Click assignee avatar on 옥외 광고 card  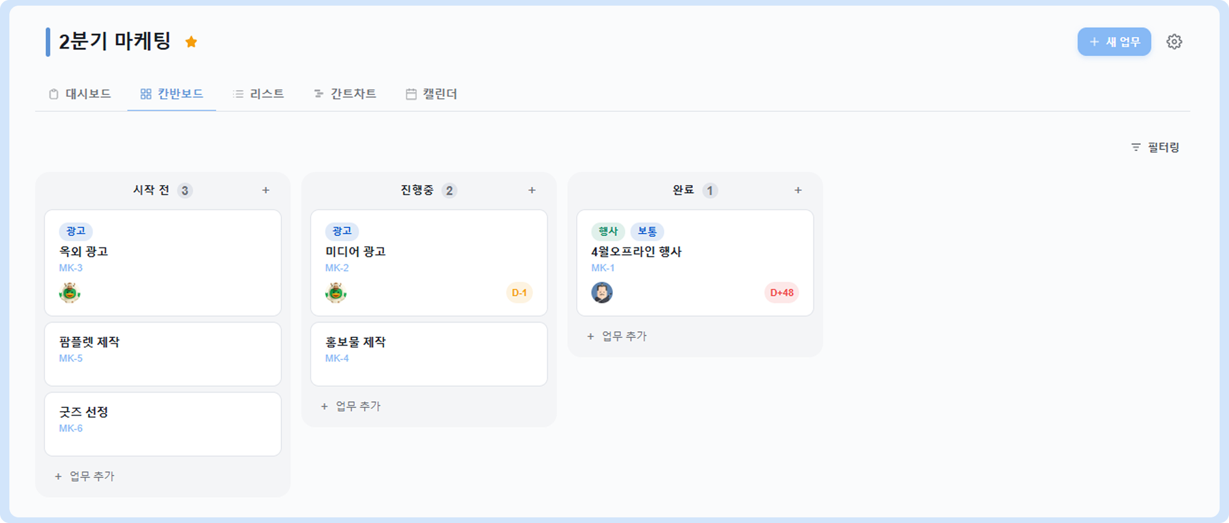coord(70,292)
